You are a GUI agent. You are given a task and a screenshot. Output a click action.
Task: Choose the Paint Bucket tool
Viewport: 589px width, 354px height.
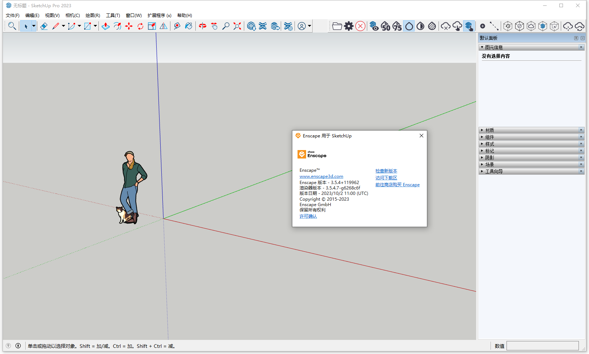pos(188,26)
